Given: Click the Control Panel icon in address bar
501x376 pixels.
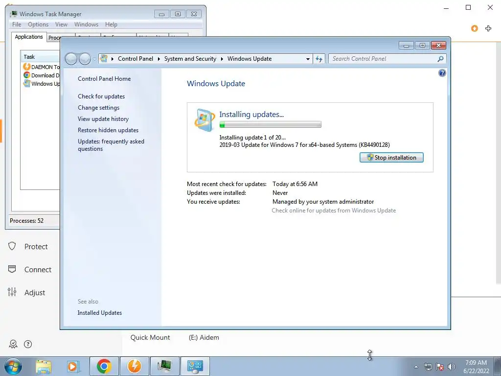Looking at the screenshot, I should pyautogui.click(x=104, y=59).
